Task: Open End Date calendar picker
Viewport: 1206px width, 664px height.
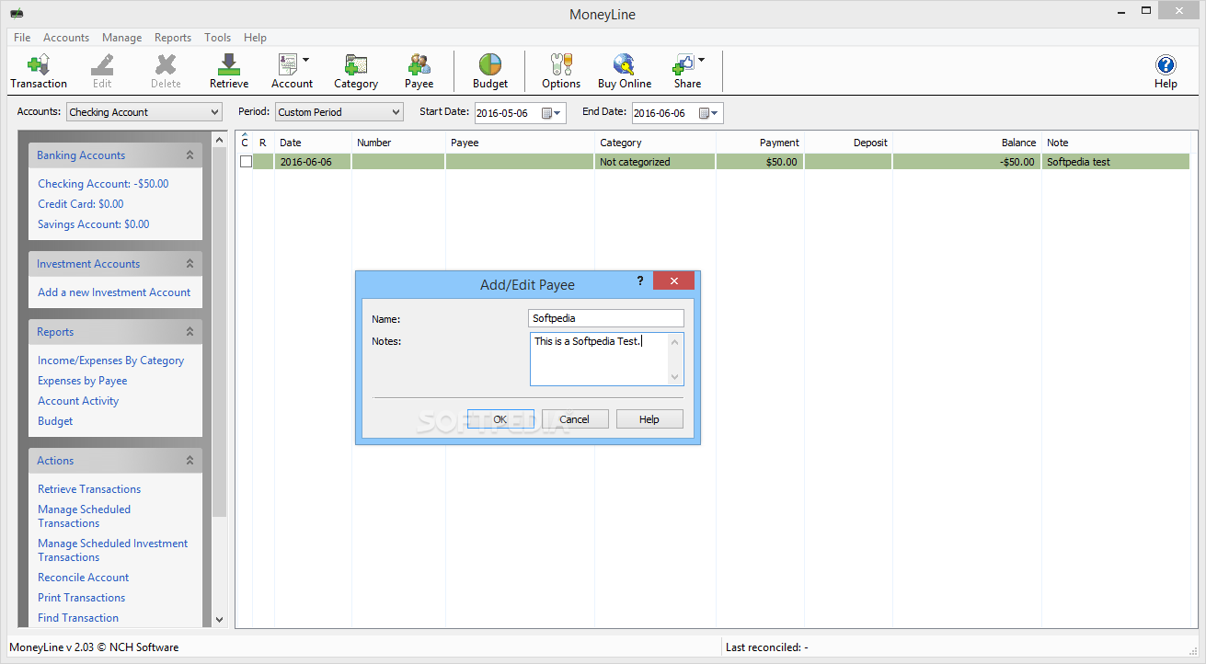Action: (x=709, y=113)
